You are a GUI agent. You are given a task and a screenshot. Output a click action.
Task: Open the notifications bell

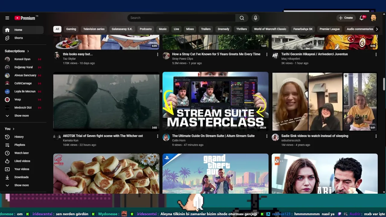coord(362,18)
